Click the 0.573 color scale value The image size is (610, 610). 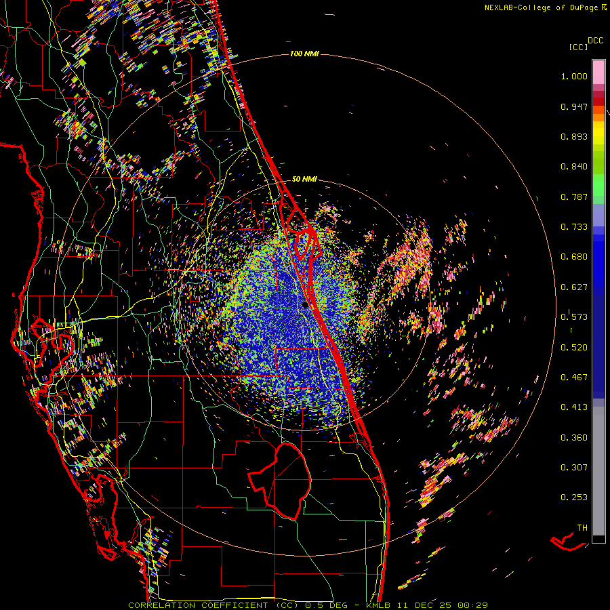pyautogui.click(x=574, y=317)
